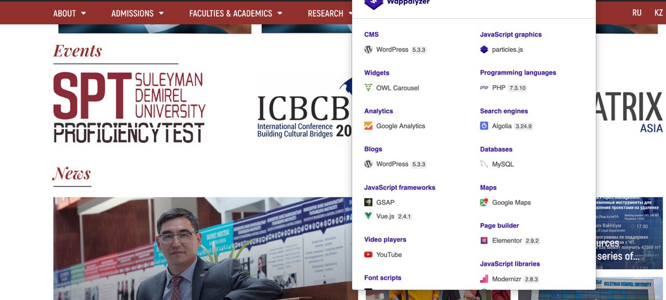Open the Maps category link
666x300 pixels.
click(489, 187)
